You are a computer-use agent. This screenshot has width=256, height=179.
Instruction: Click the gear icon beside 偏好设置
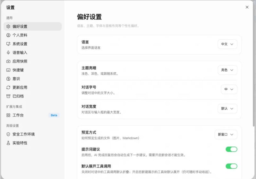click(x=8, y=27)
